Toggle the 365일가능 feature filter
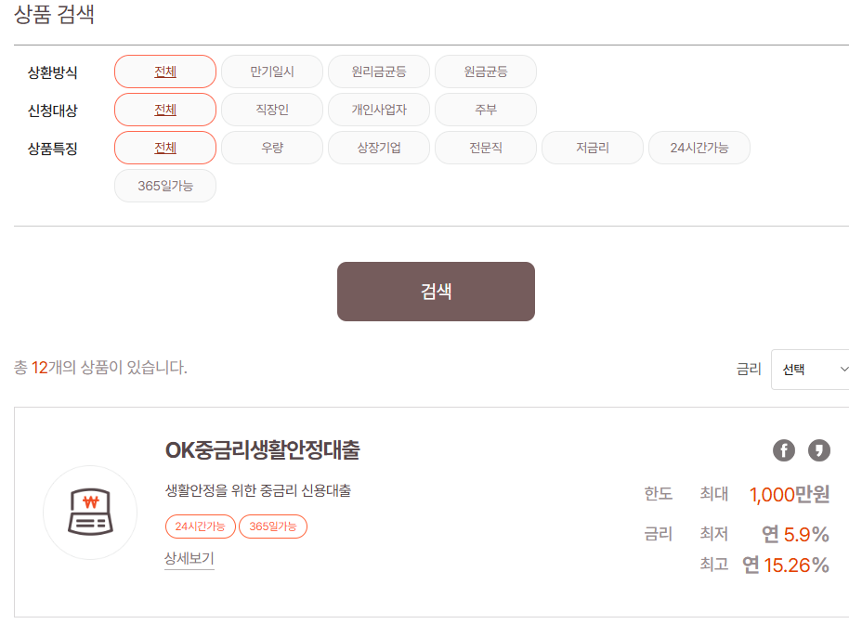The height and width of the screenshot is (624, 849). (165, 186)
